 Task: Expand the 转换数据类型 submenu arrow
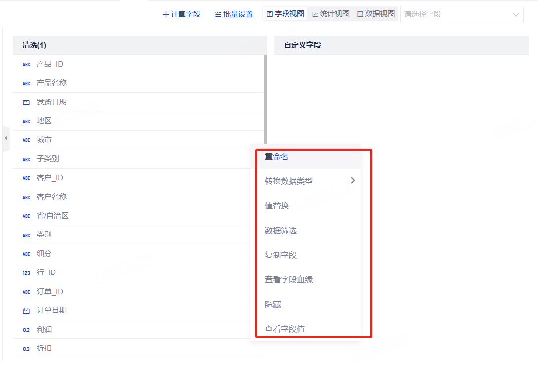pos(353,181)
